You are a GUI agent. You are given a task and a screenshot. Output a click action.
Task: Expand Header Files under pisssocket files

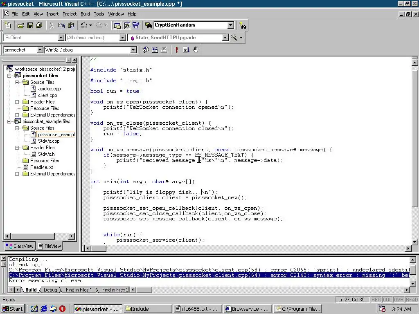coord(17,102)
